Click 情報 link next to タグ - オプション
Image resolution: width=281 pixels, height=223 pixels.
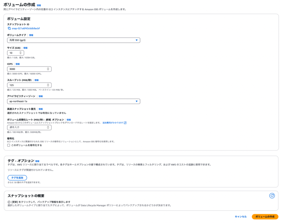pos(37,161)
